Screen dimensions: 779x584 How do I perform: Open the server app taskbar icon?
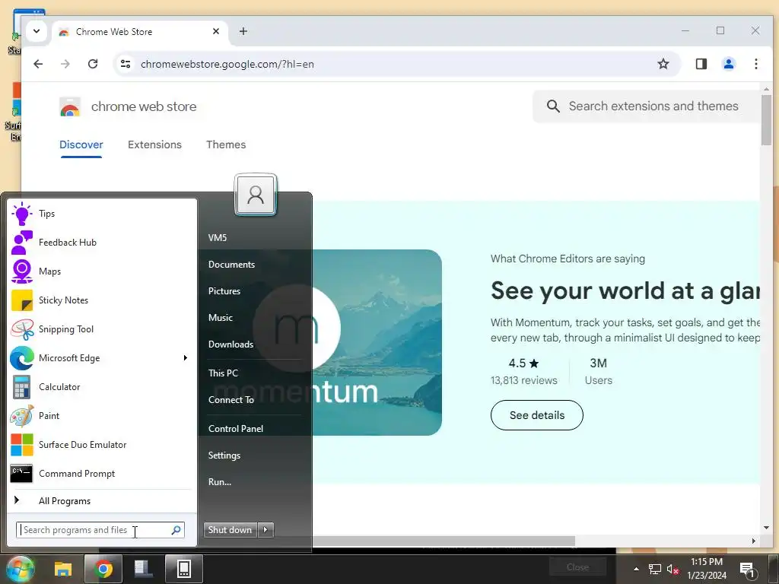pos(144,569)
